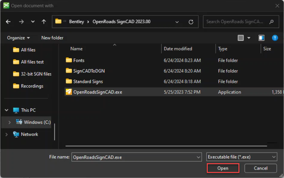Screen dimensions: 284x178
Task: Open All files folder in sidebar
Action: (x=24, y=50)
